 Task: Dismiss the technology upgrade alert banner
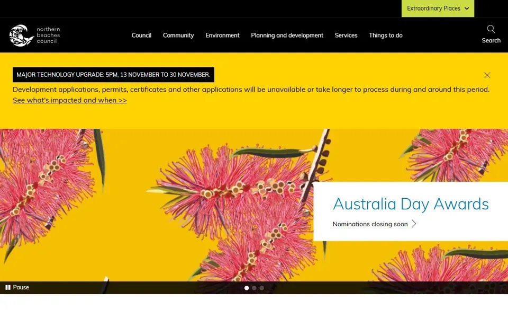[x=487, y=75]
